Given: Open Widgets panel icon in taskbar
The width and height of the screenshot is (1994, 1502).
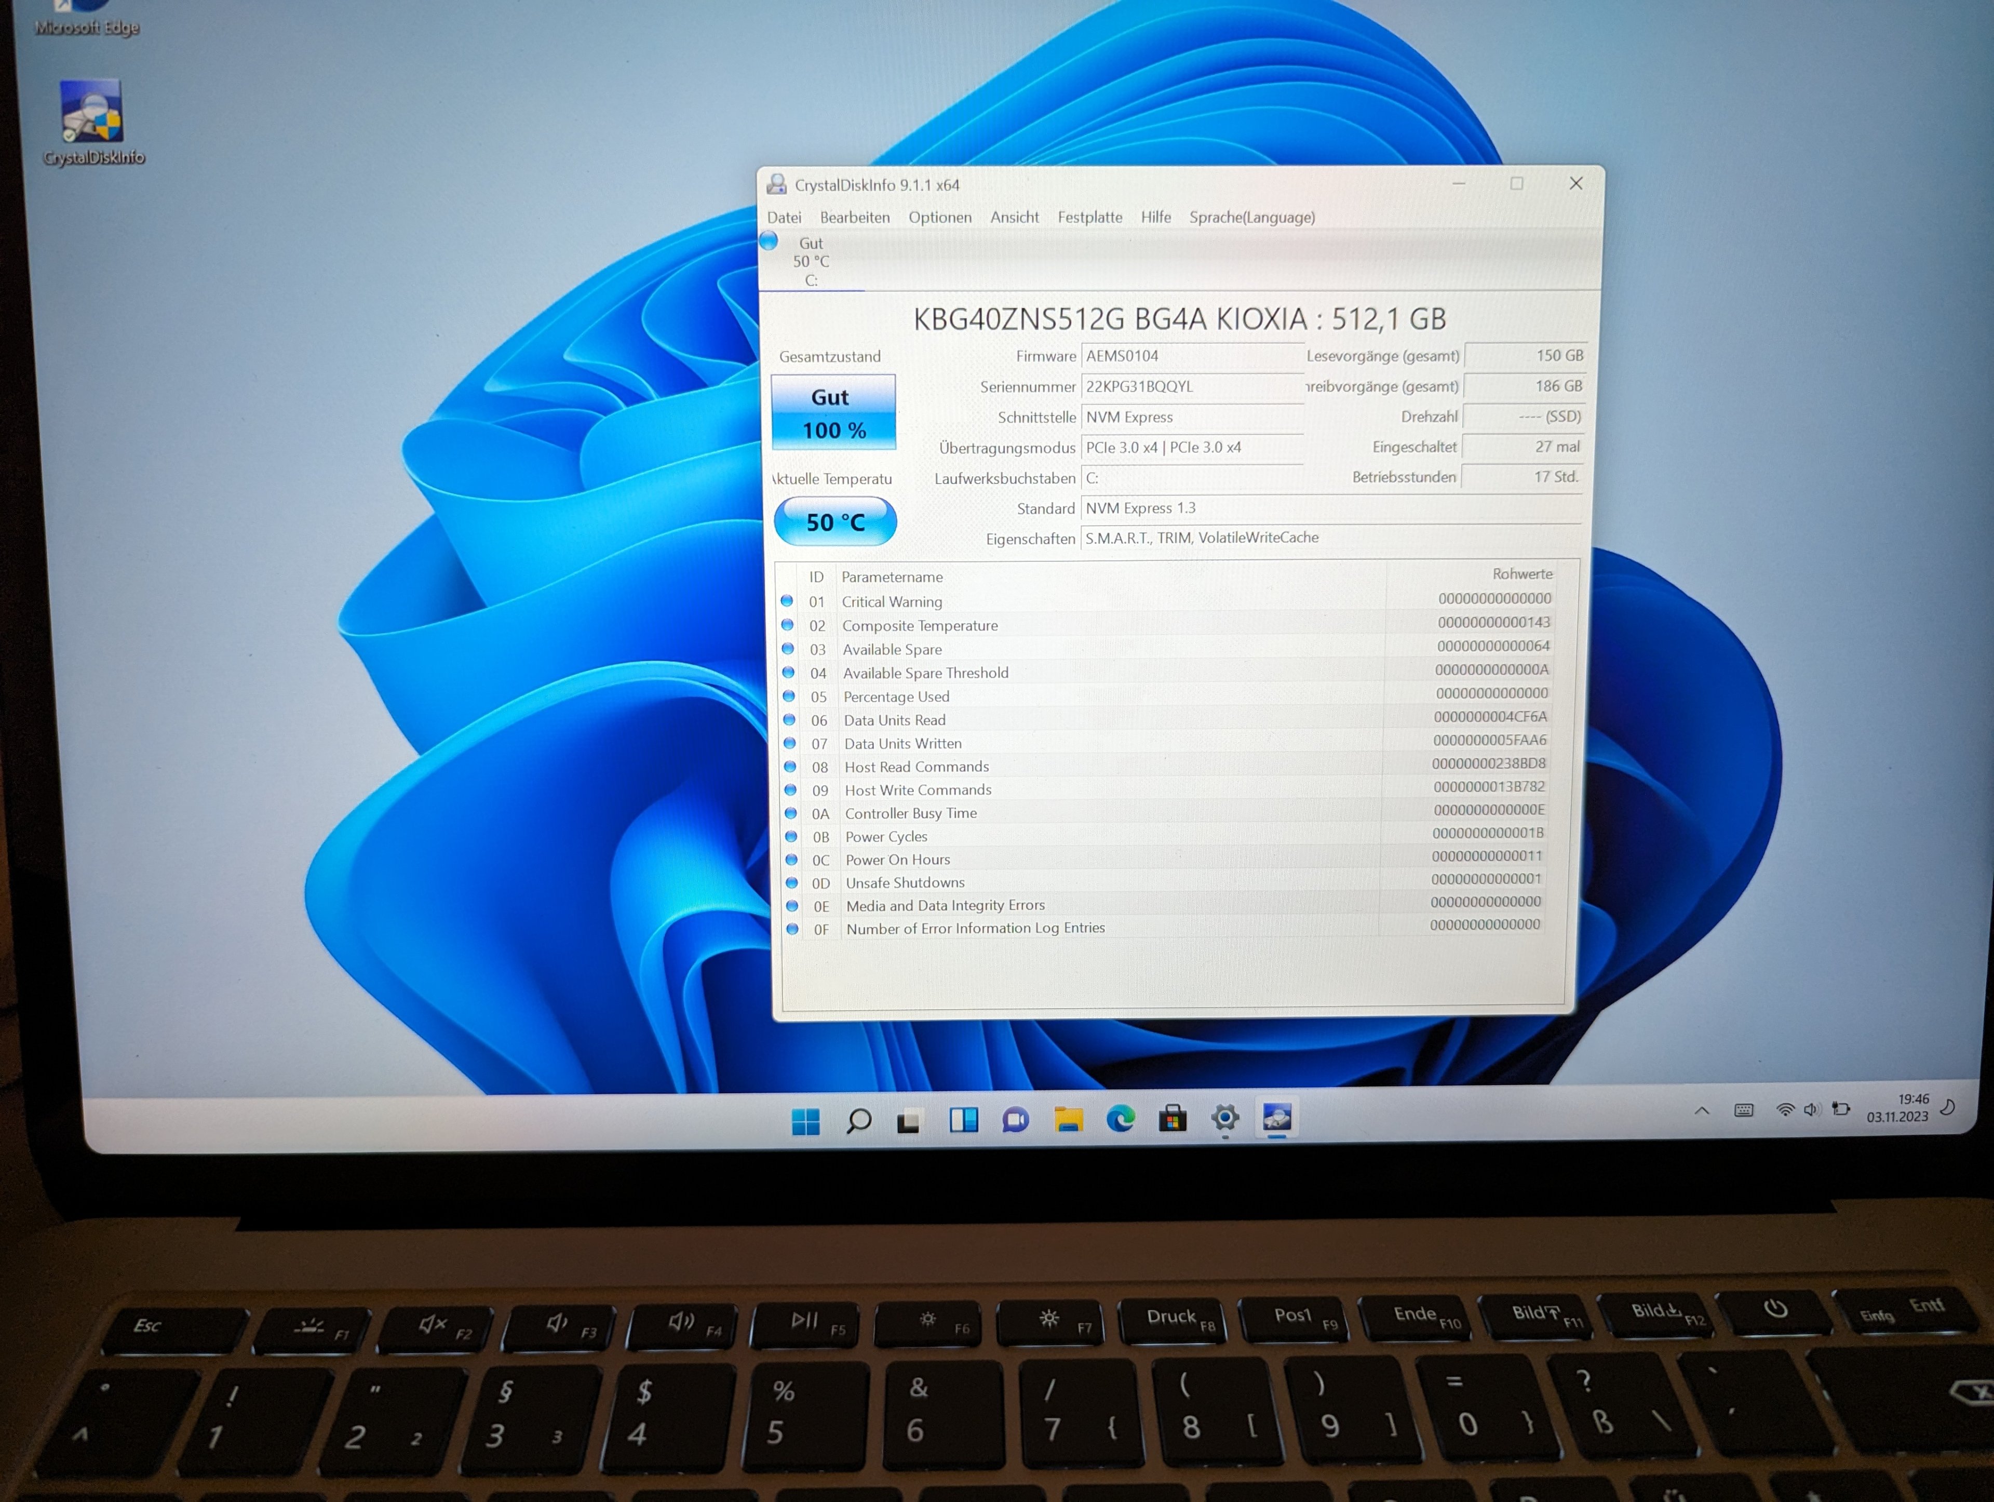Looking at the screenshot, I should coord(964,1121).
